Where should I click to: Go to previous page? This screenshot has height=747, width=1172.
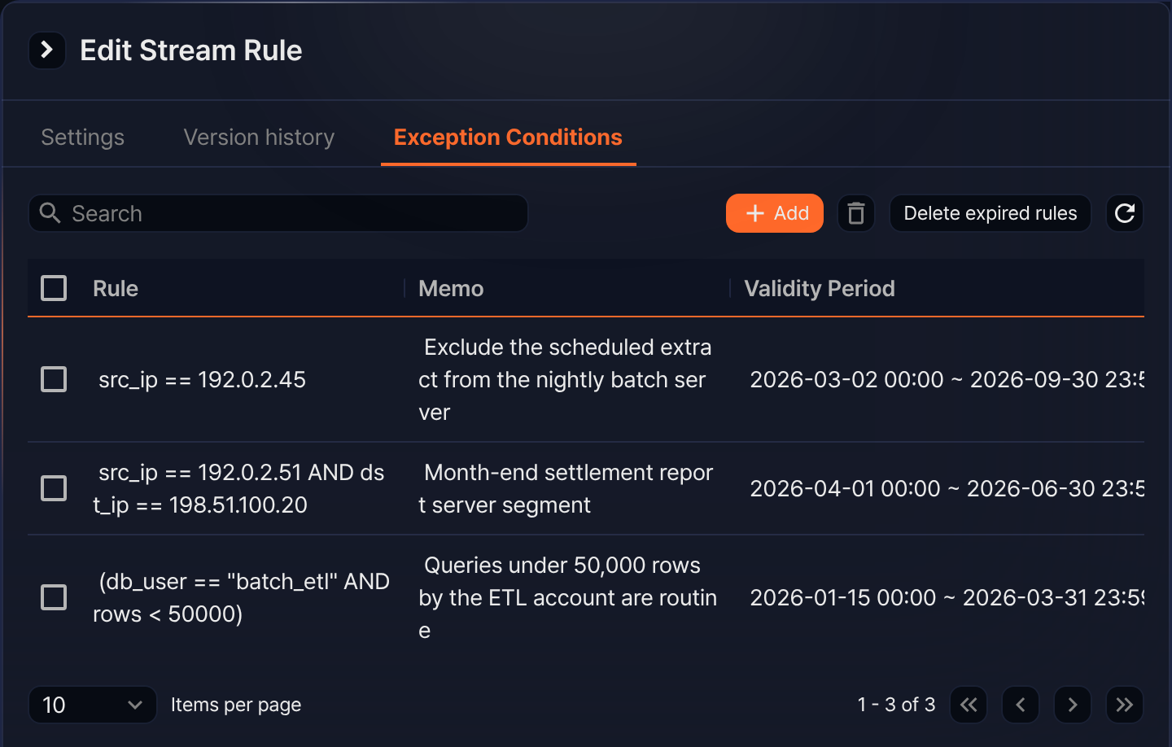1021,705
